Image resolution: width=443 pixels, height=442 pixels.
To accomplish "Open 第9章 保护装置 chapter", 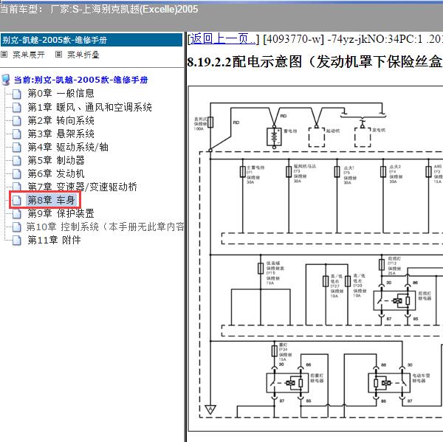I will (61, 213).
